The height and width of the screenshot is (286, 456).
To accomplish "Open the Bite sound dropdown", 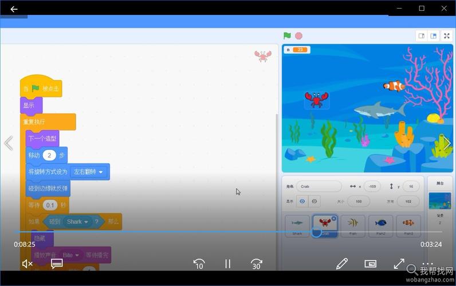I will (x=71, y=255).
